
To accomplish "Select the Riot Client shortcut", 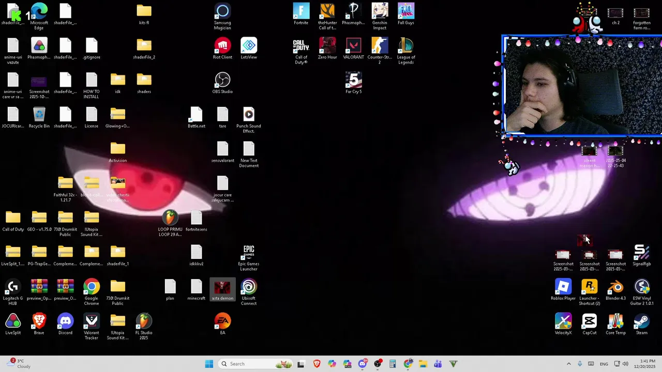I will tap(222, 49).
